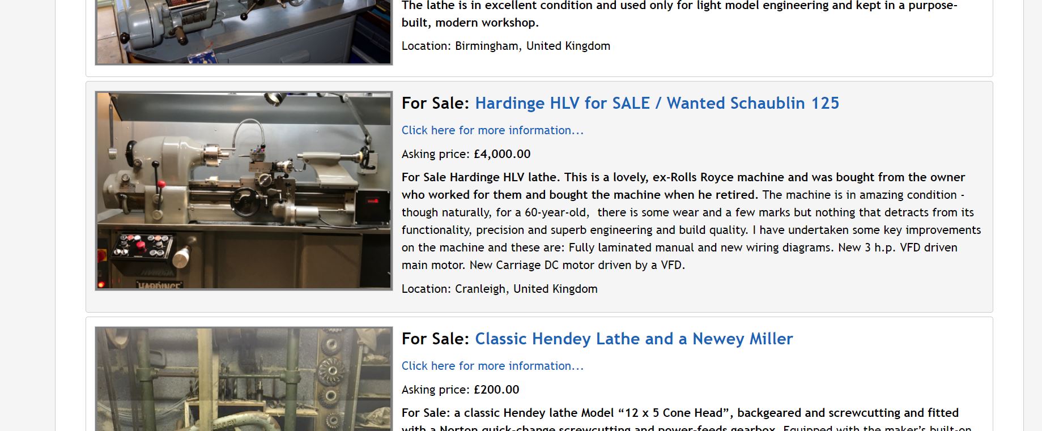Click the Hardinge nameplate in the lathe photo
Image resolution: width=1042 pixels, height=431 pixels.
(x=159, y=284)
